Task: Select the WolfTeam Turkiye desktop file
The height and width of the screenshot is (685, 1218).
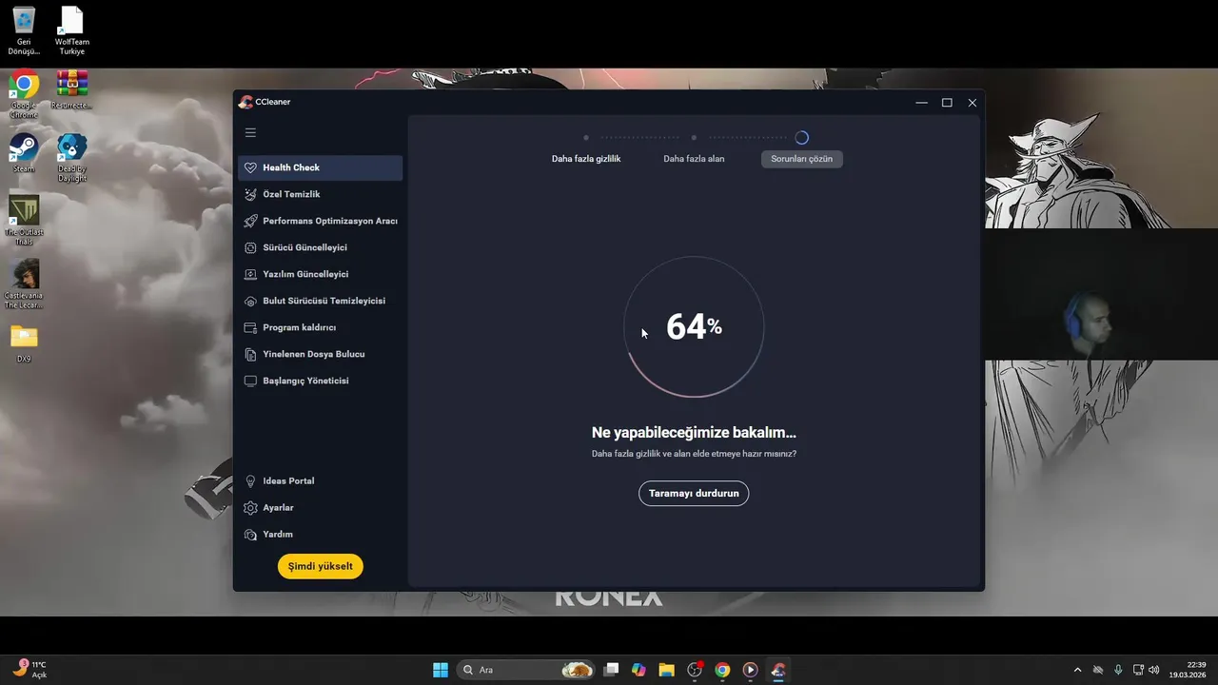Action: [71, 30]
